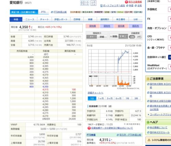Switch to the 業績 tab
This screenshot has height=146, width=171.
click(x=90, y=20)
